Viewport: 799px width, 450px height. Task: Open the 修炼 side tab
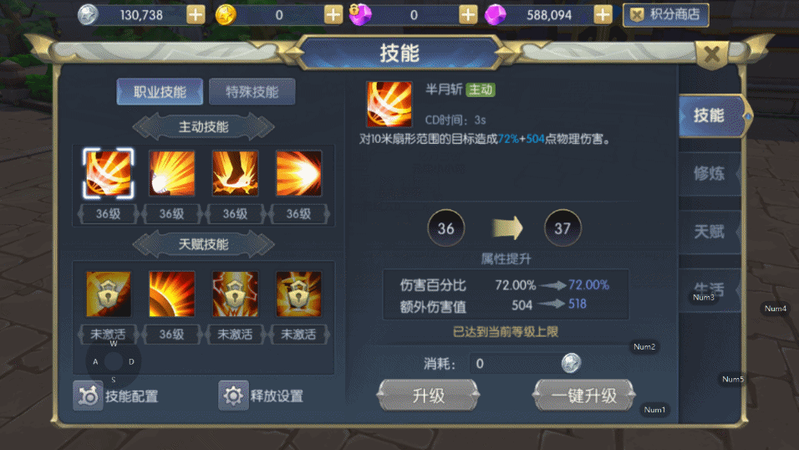click(x=710, y=173)
